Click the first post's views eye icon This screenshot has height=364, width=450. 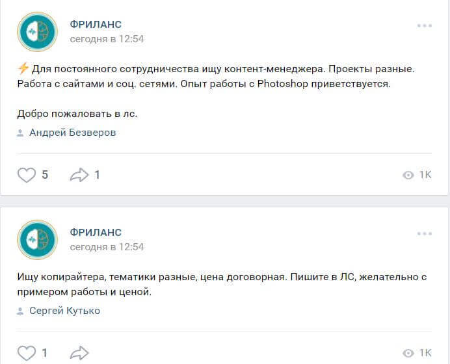point(408,175)
